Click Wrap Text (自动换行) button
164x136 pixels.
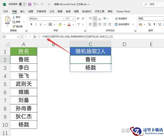[x=121, y=19]
